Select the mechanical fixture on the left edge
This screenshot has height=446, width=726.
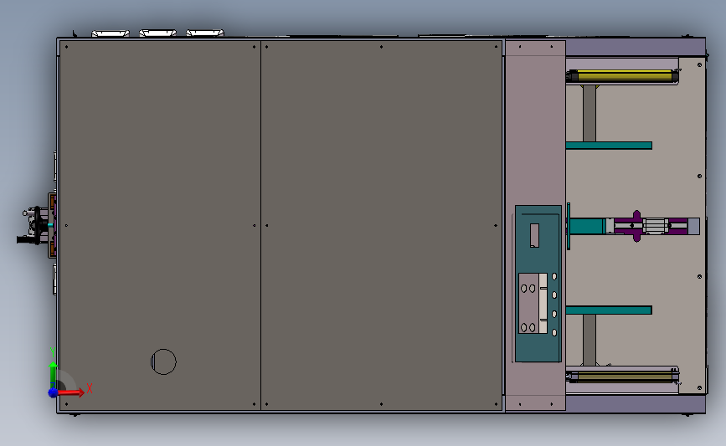click(x=37, y=226)
